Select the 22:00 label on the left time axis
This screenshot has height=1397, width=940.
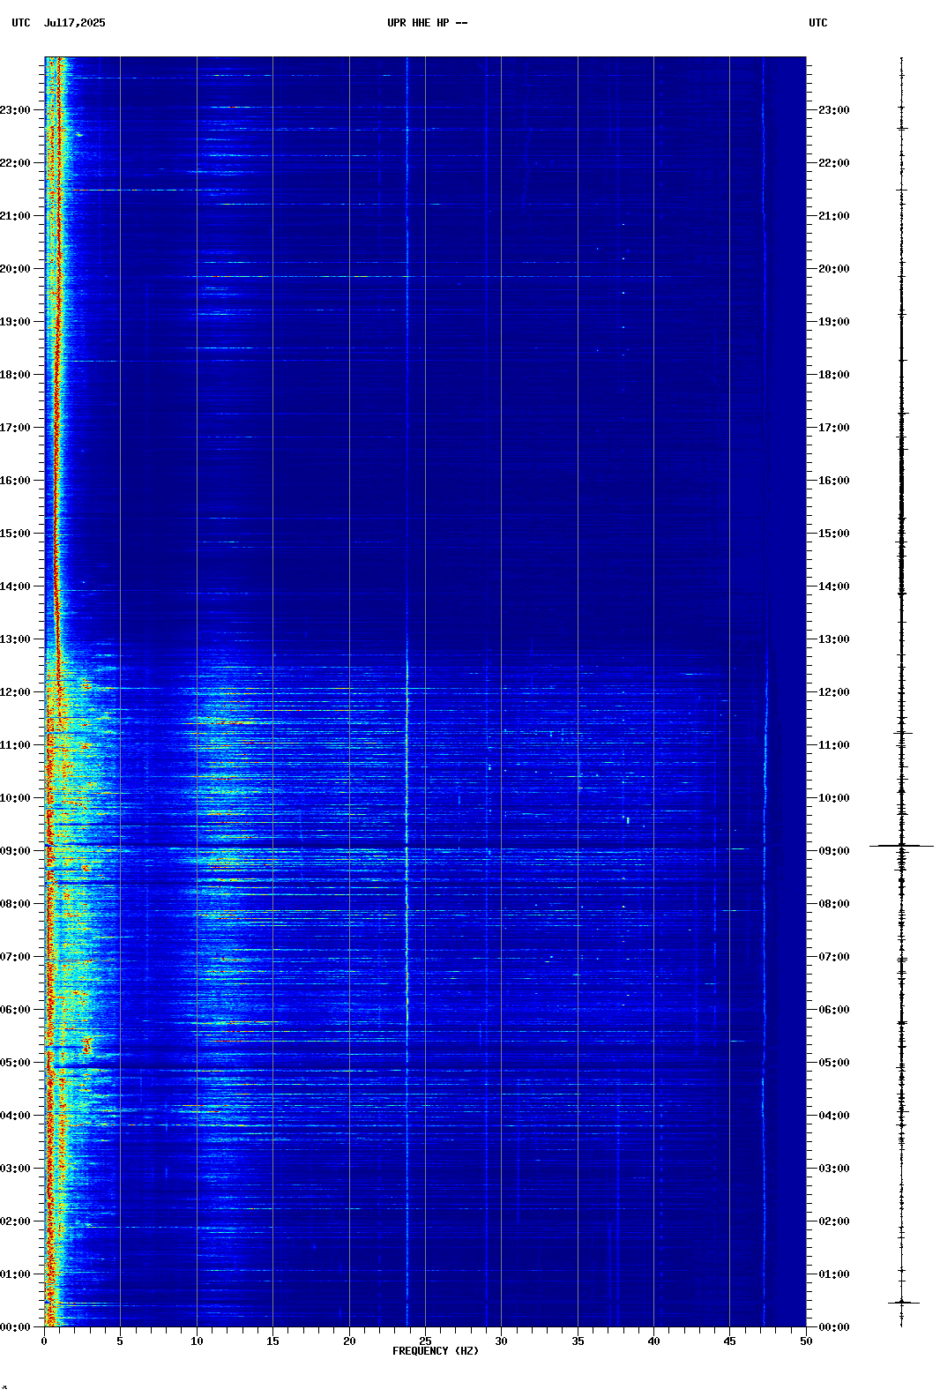(15, 163)
